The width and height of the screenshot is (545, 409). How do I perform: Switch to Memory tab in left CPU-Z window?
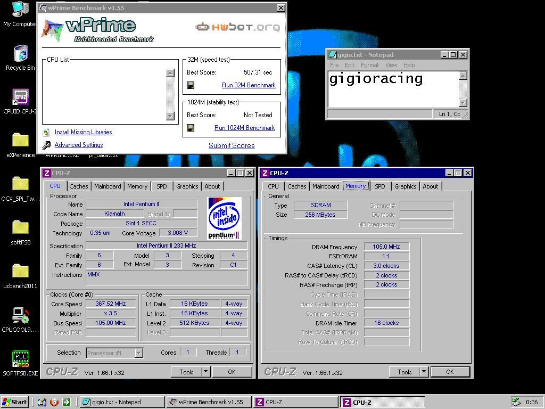tap(137, 186)
